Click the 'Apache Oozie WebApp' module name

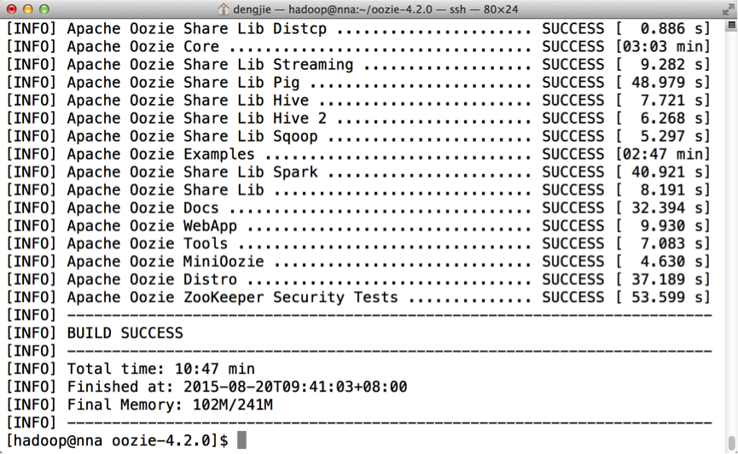(x=152, y=225)
